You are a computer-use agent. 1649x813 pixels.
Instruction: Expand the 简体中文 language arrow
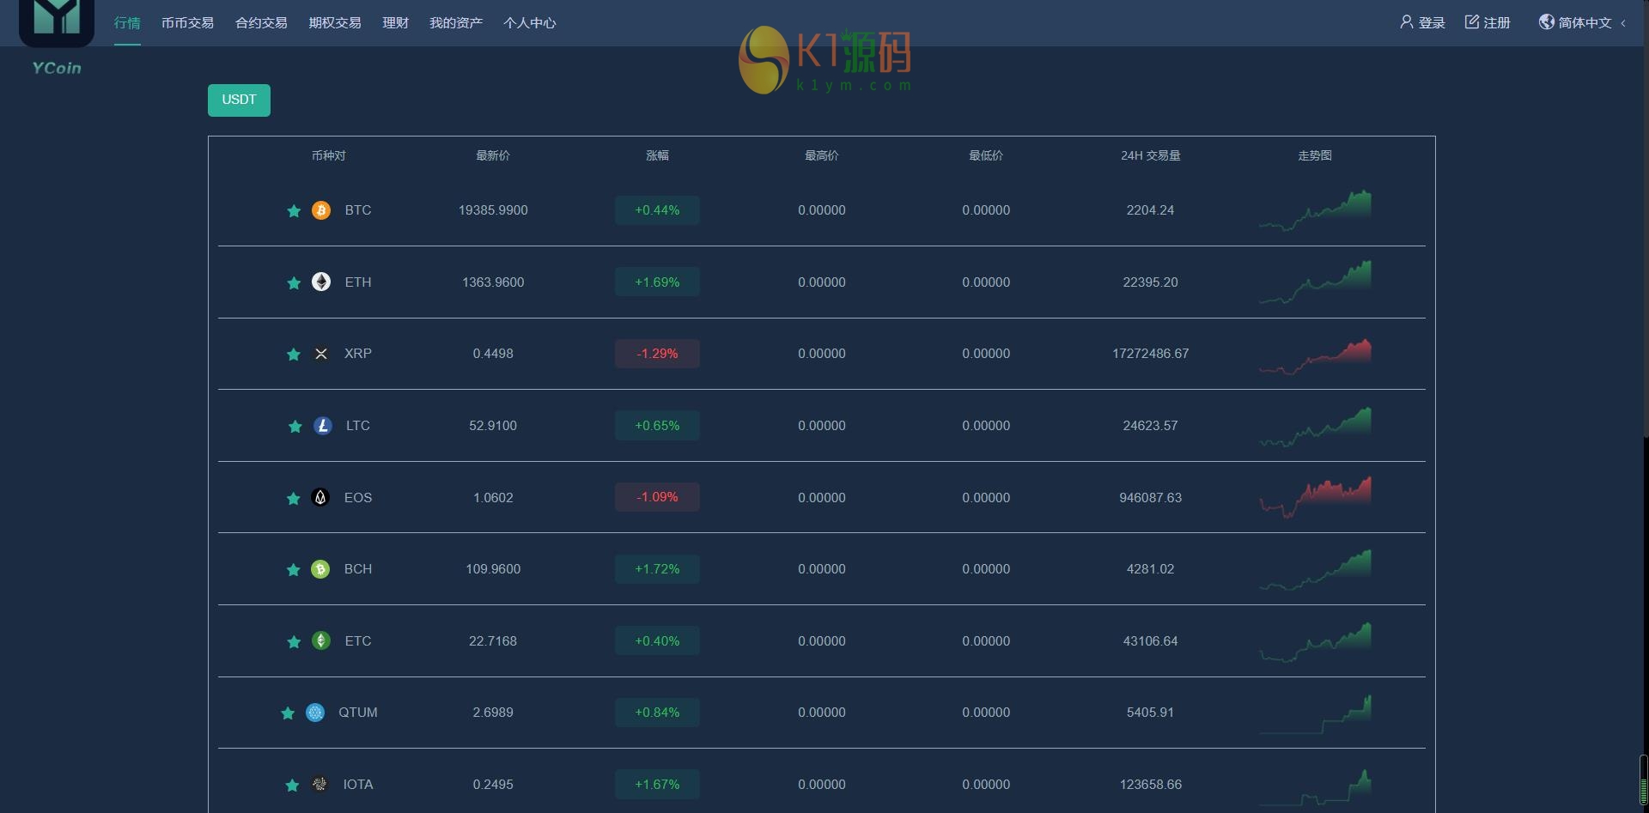(1623, 23)
